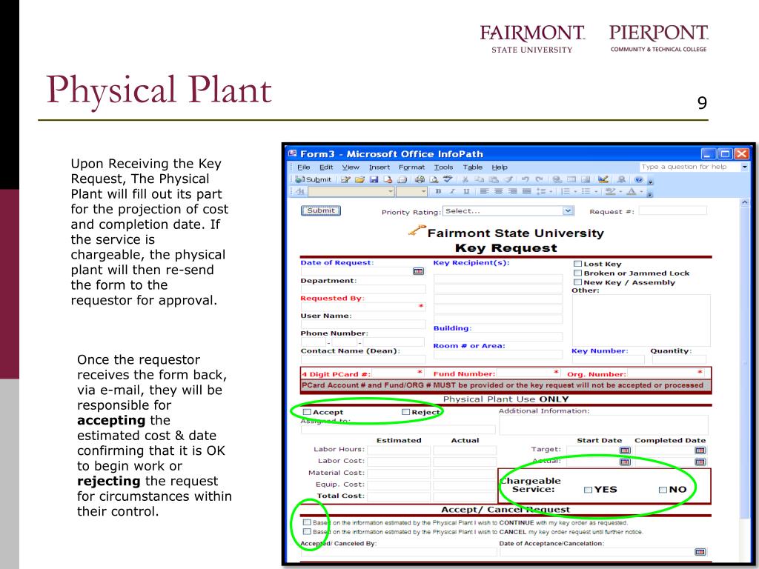Click the Submit toolbar button

(314, 179)
